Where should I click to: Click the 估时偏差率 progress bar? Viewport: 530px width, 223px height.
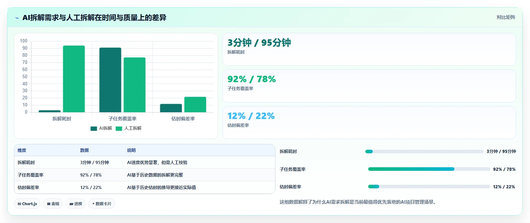pyautogui.click(x=429, y=187)
